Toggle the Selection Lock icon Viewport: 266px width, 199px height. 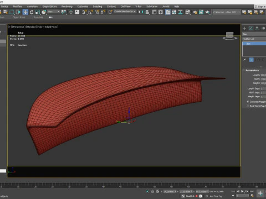pyautogui.click(x=152, y=191)
